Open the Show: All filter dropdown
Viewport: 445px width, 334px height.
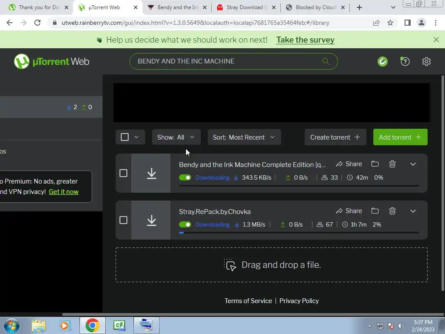[x=176, y=137]
